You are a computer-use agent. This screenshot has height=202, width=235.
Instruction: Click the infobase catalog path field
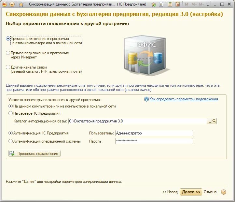(x=138, y=121)
